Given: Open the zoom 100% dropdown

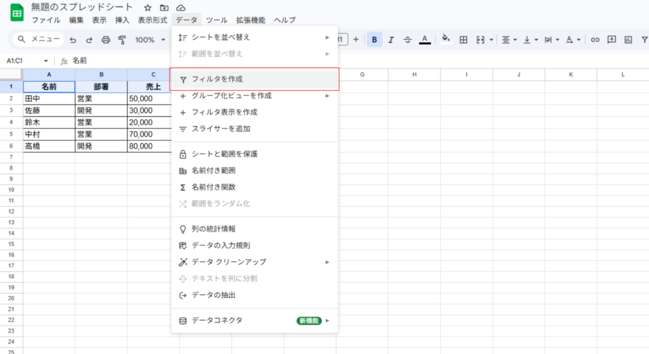Looking at the screenshot, I should coord(150,40).
